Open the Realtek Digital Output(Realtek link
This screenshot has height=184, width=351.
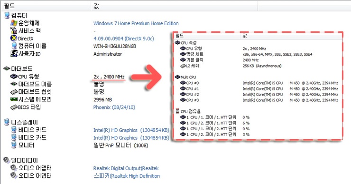click(126, 168)
